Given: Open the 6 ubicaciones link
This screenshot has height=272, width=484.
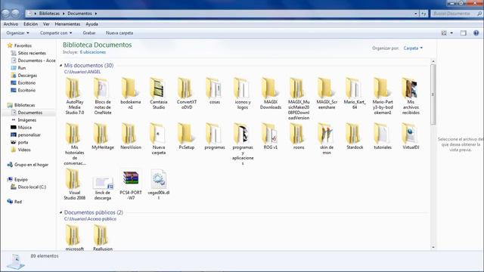Looking at the screenshot, I should 92,52.
